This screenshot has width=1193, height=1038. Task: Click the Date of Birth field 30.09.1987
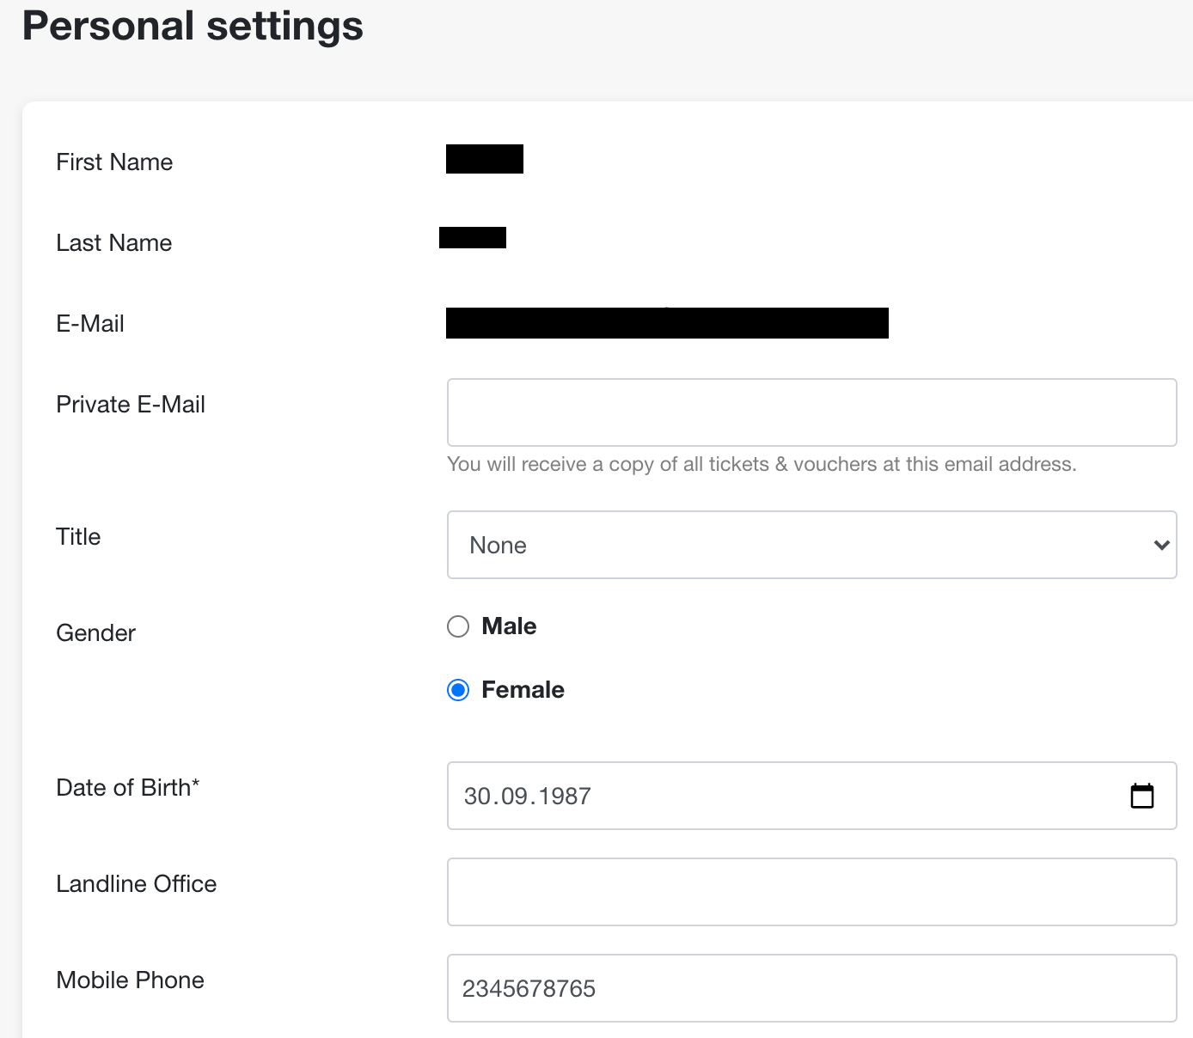(811, 796)
